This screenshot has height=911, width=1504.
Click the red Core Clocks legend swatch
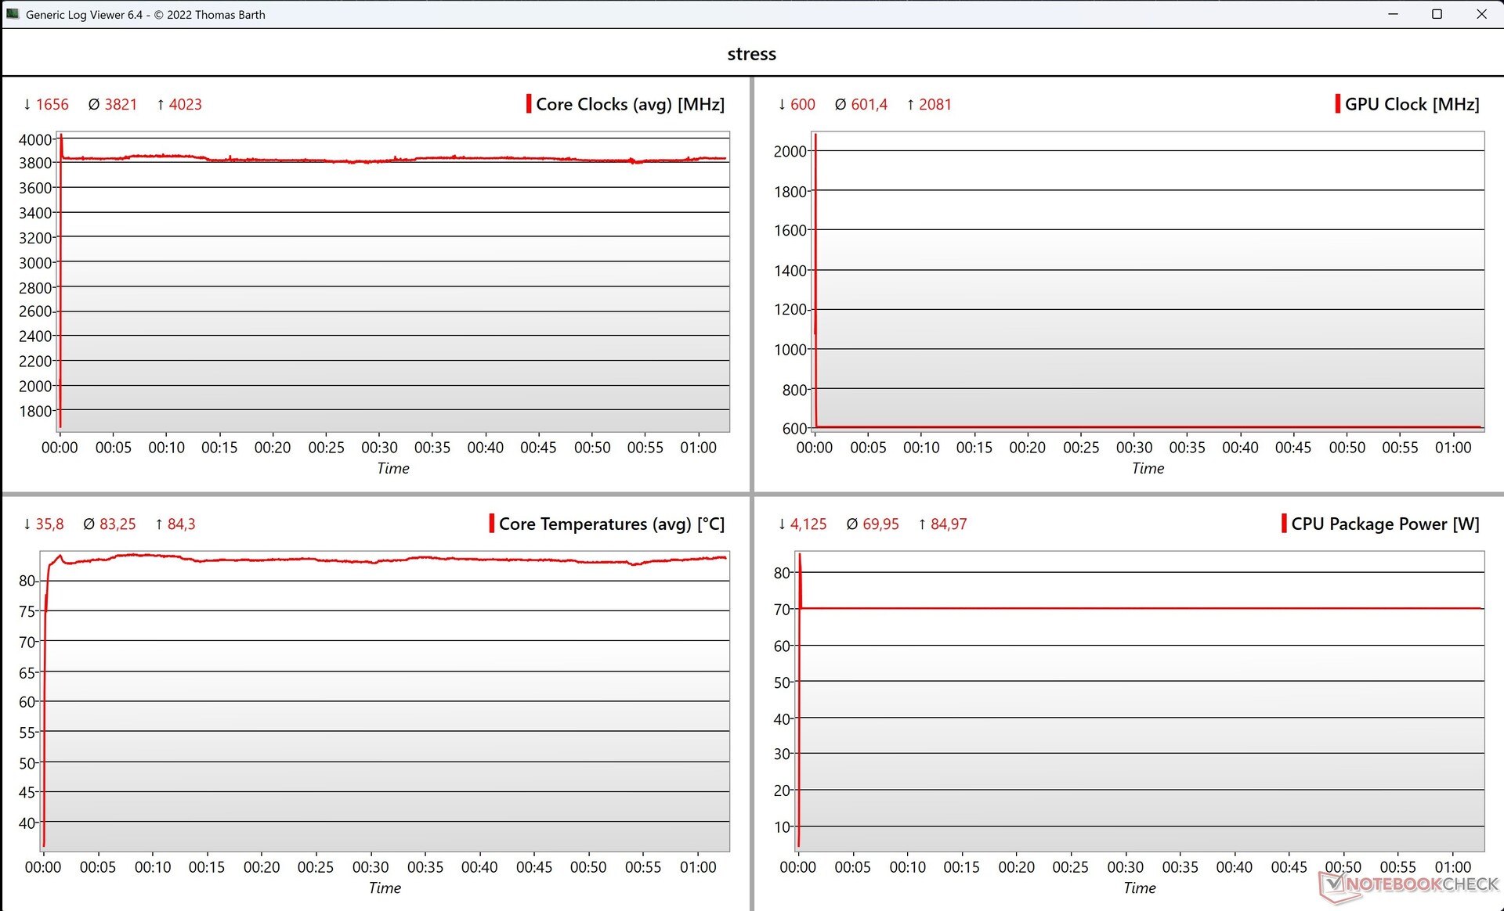point(529,104)
